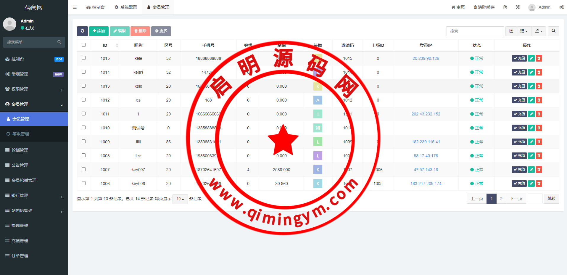567x275 pixels.
Task: Click green edit pencil for member 1015
Action: click(531, 58)
